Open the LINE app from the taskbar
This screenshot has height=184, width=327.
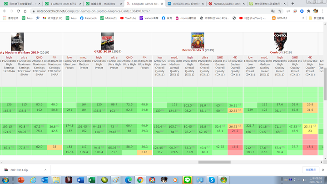click(187, 180)
